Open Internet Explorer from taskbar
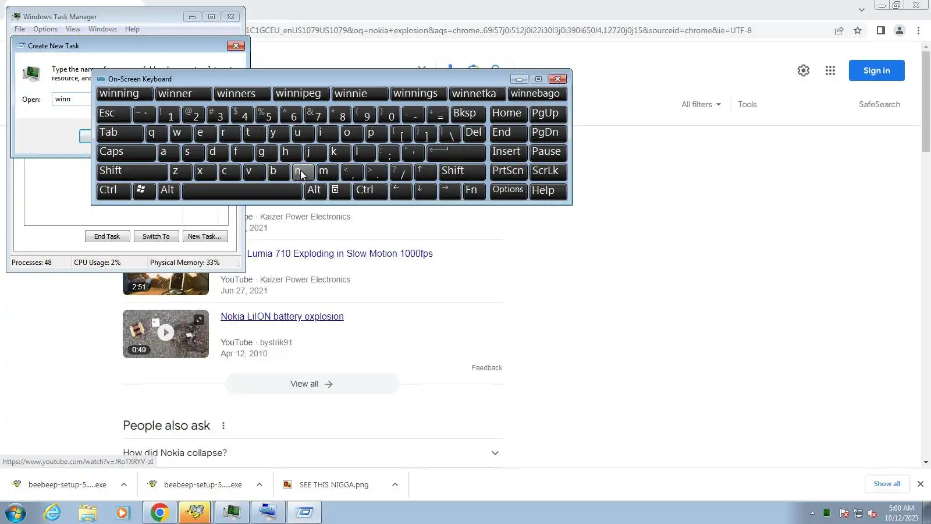This screenshot has width=931, height=524. 52,512
